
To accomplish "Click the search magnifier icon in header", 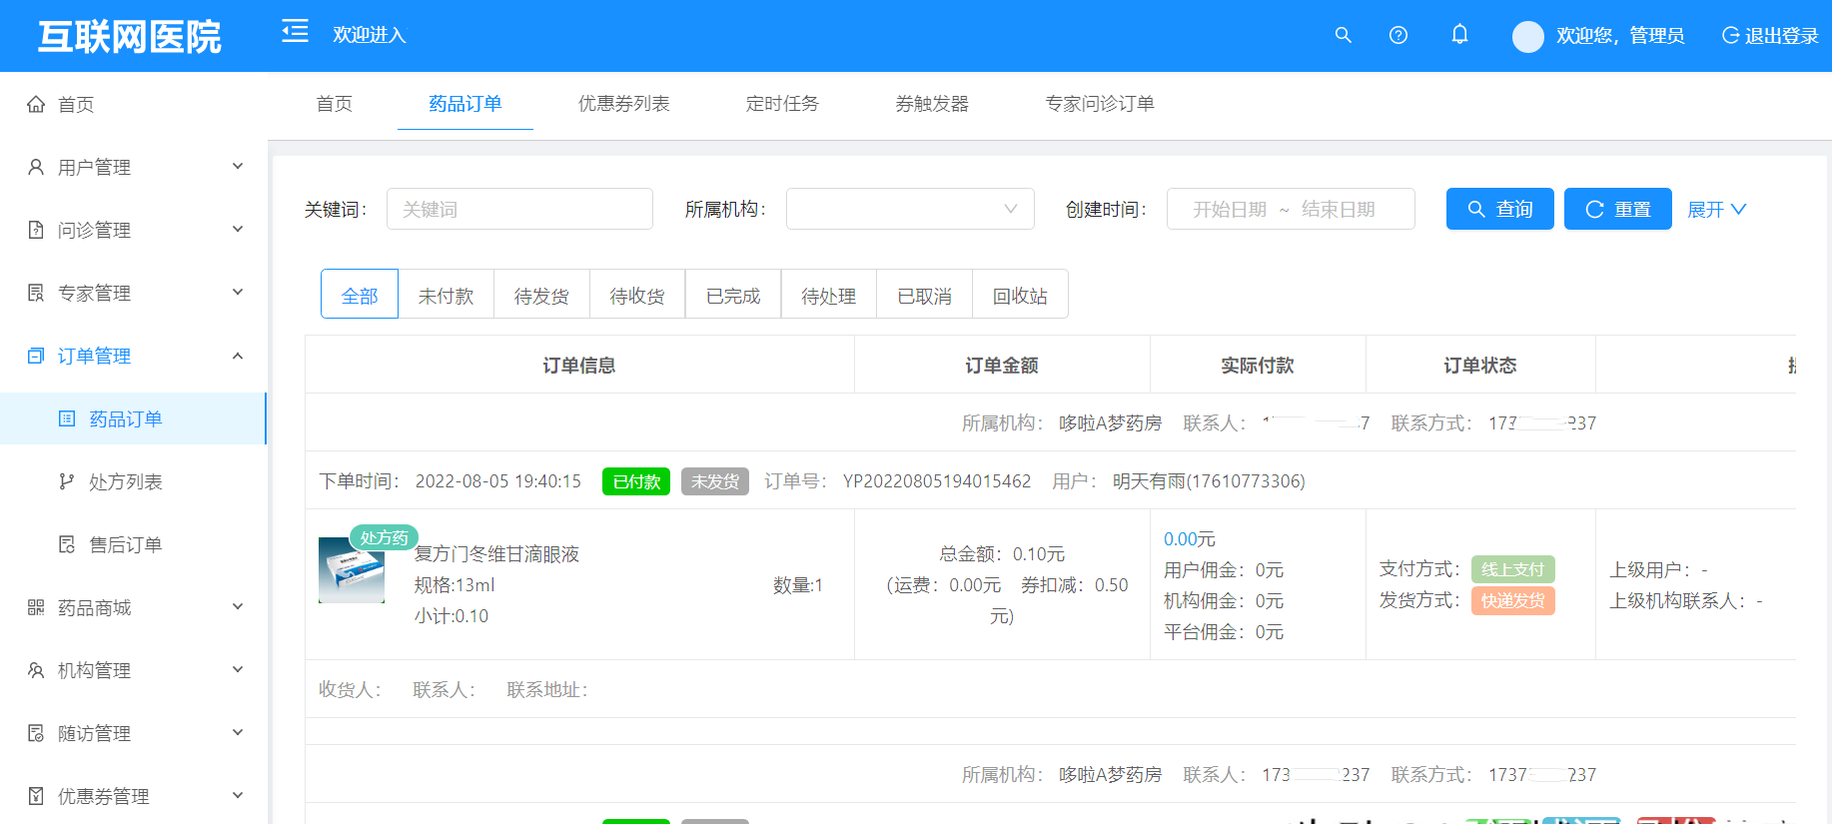I will pyautogui.click(x=1343, y=35).
